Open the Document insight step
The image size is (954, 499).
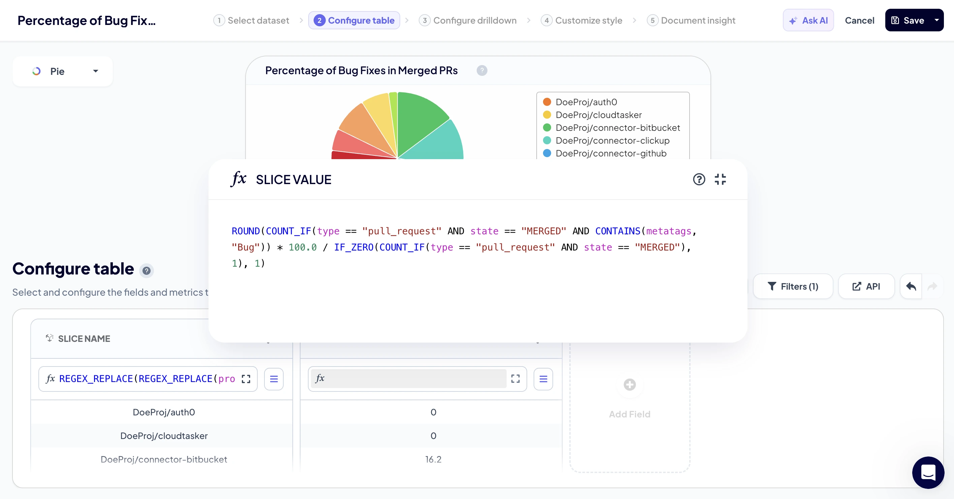point(691,20)
